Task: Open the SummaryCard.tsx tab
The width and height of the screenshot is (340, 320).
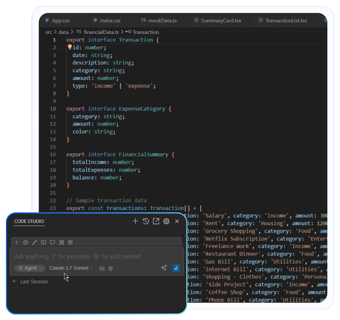Action: point(217,20)
